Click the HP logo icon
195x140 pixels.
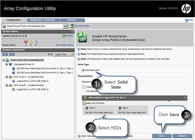pyautogui.click(x=186, y=8)
